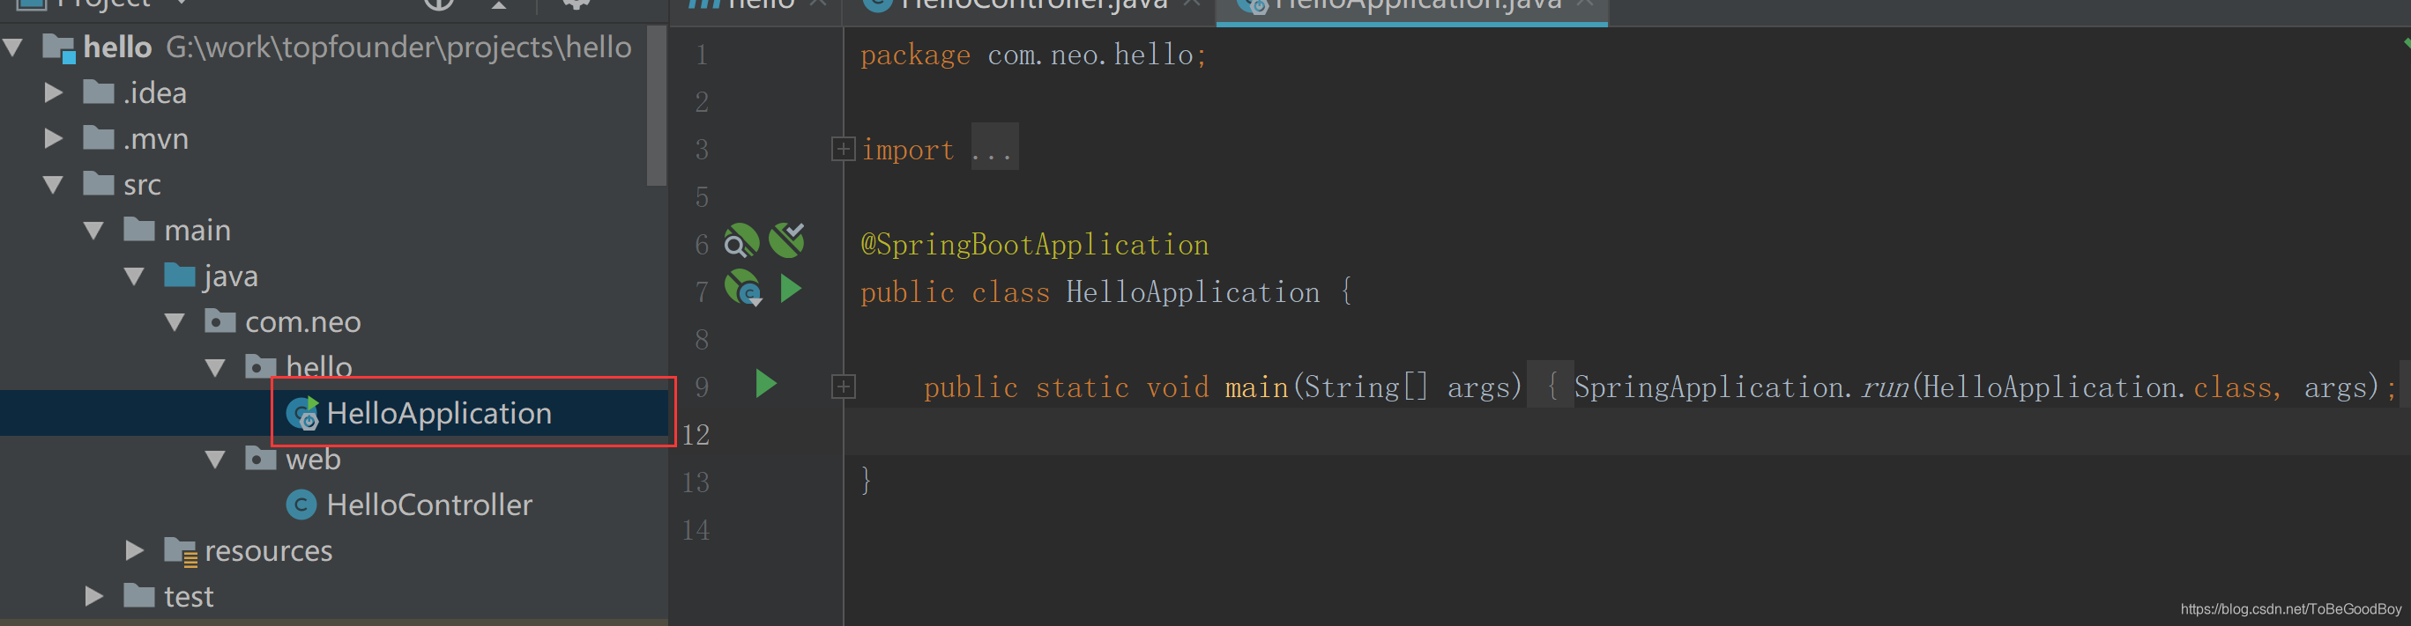Image resolution: width=2411 pixels, height=626 pixels.
Task: Click the Spring leaf checkmark gutter icon on line 6
Action: (x=787, y=240)
